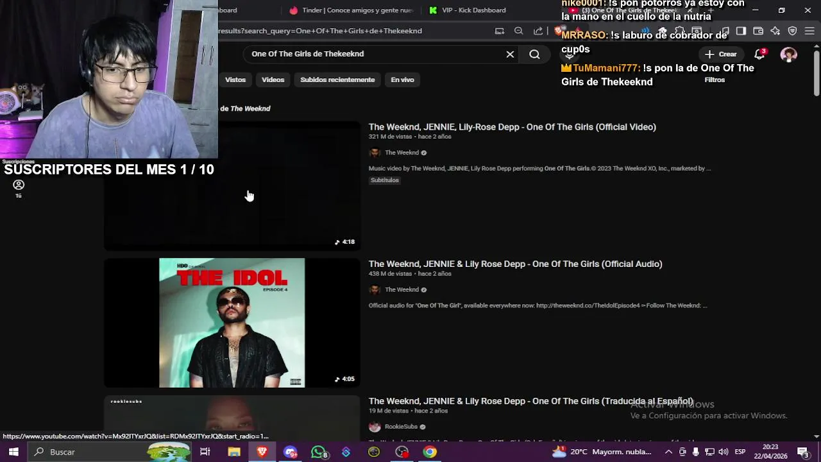
Task: Open the weather widget showing 20°C
Action: pyautogui.click(x=602, y=452)
